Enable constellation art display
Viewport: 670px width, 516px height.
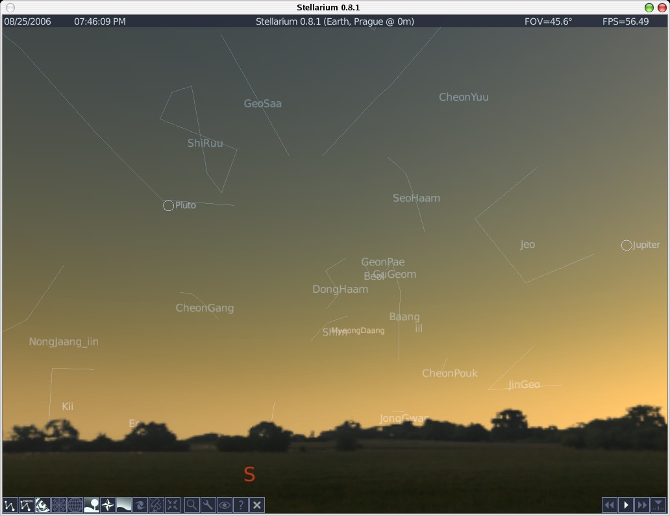pos(42,504)
